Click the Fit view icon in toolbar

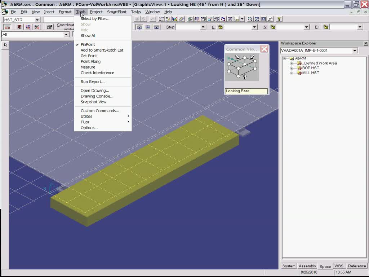[x=263, y=19]
